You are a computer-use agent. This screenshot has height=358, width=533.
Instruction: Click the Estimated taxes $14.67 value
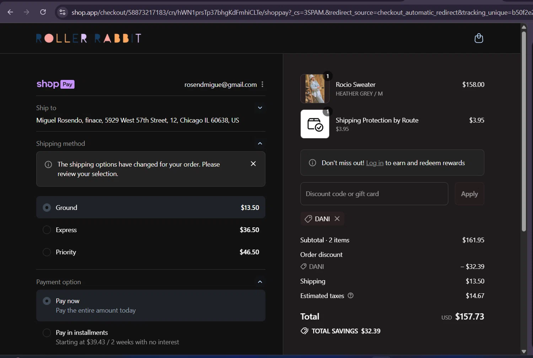tap(475, 296)
